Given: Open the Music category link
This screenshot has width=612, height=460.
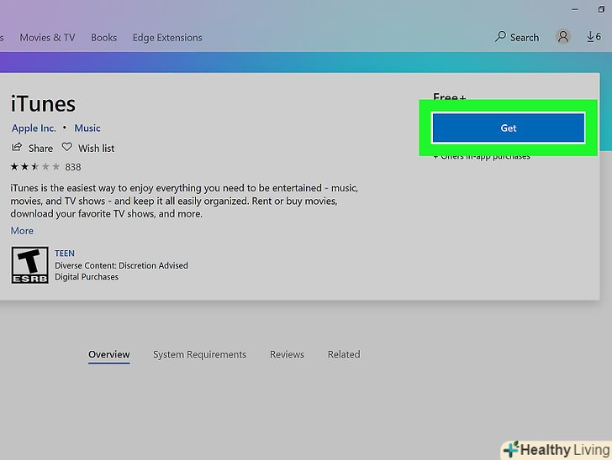Looking at the screenshot, I should [87, 128].
